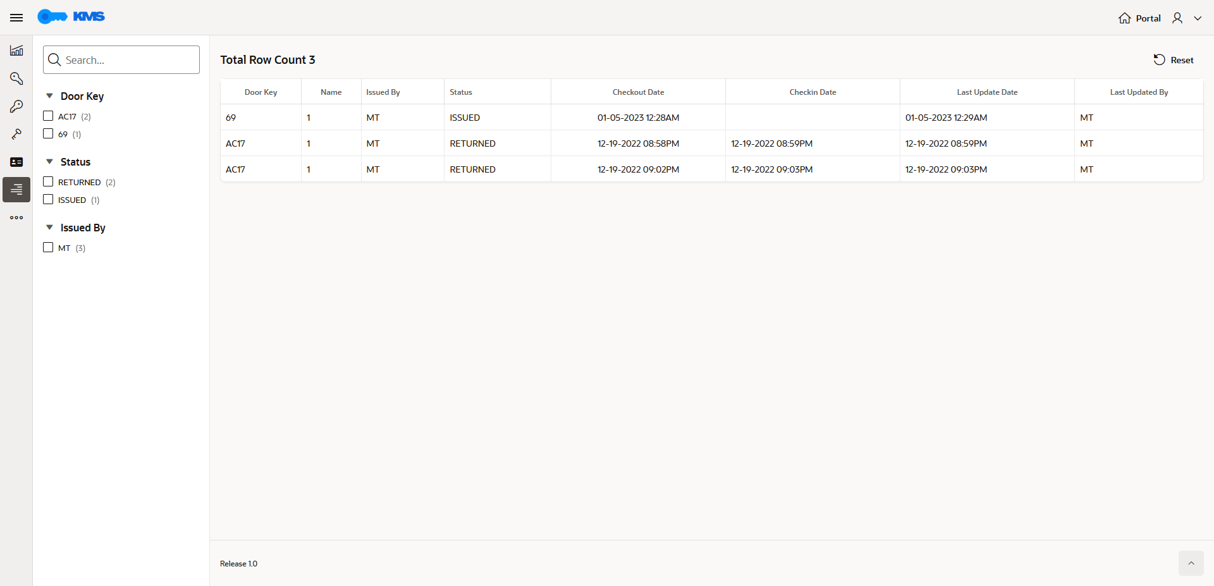Image resolution: width=1214 pixels, height=586 pixels.
Task: Open the user account dropdown menu
Action: click(1187, 18)
